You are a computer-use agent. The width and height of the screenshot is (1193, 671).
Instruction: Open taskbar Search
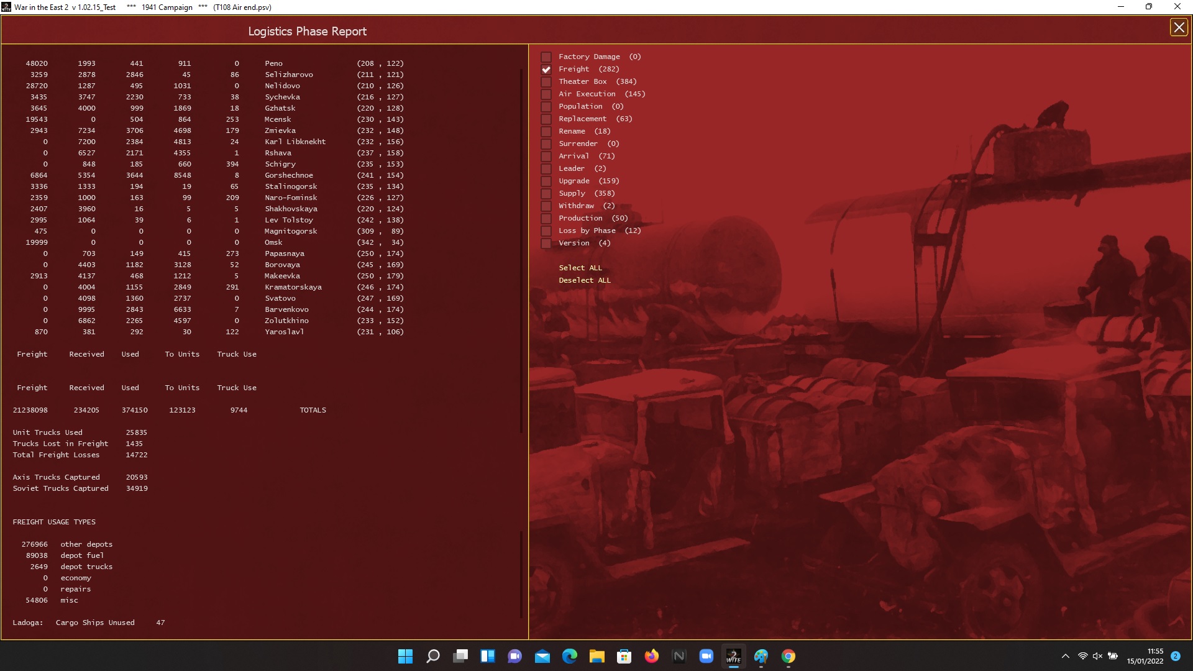[432, 656]
